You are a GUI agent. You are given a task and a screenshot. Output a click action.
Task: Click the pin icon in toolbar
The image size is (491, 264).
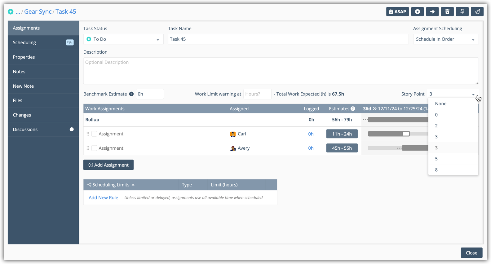(x=462, y=12)
